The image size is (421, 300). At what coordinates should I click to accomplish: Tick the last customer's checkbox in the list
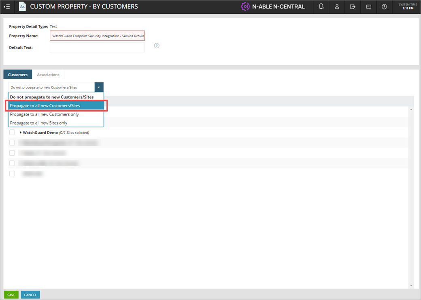(x=12, y=174)
